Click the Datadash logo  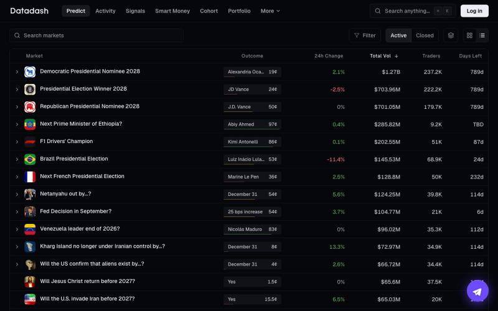click(x=29, y=11)
